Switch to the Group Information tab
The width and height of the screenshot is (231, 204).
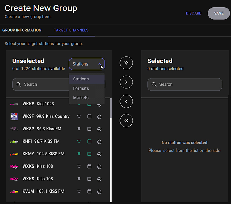(x=22, y=30)
